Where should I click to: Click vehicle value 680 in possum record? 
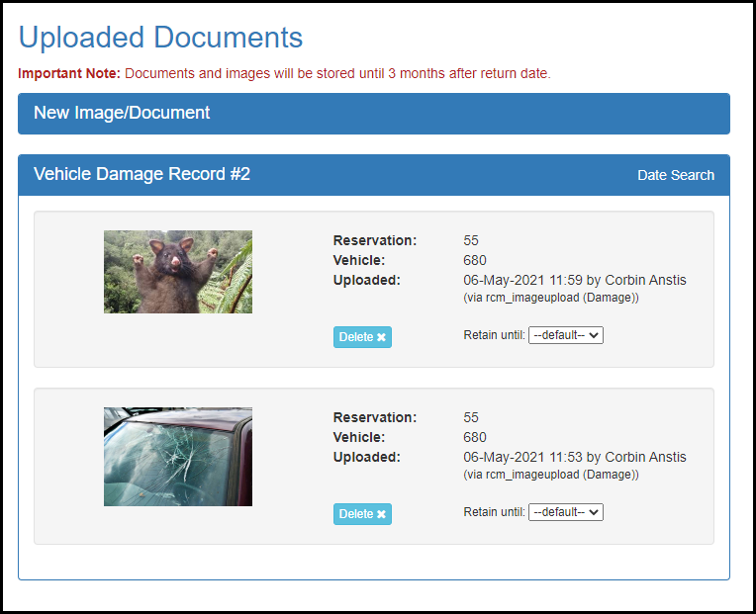(474, 260)
